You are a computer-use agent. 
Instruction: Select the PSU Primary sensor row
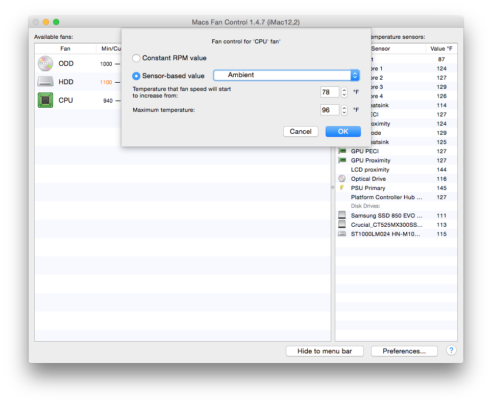[x=397, y=188]
